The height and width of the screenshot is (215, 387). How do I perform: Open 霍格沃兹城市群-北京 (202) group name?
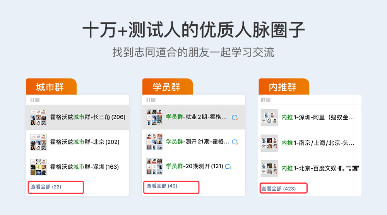[85, 142]
